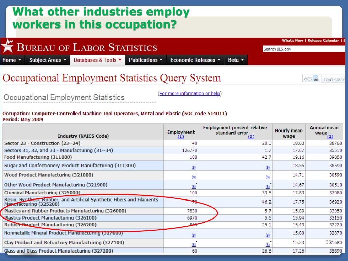Image resolution: width=348 pixels, height=261 pixels.
Task: Click footnote (8) in Clay Product employment cell
Action: [x=194, y=245]
